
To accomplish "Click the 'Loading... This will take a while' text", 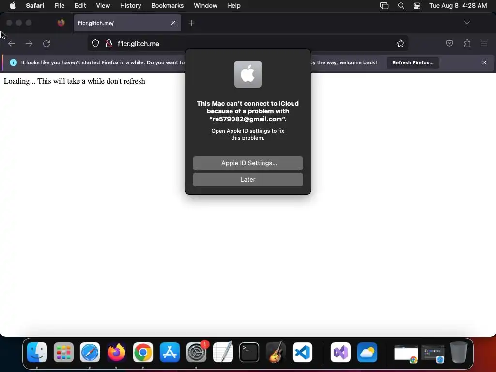I will tap(74, 81).
